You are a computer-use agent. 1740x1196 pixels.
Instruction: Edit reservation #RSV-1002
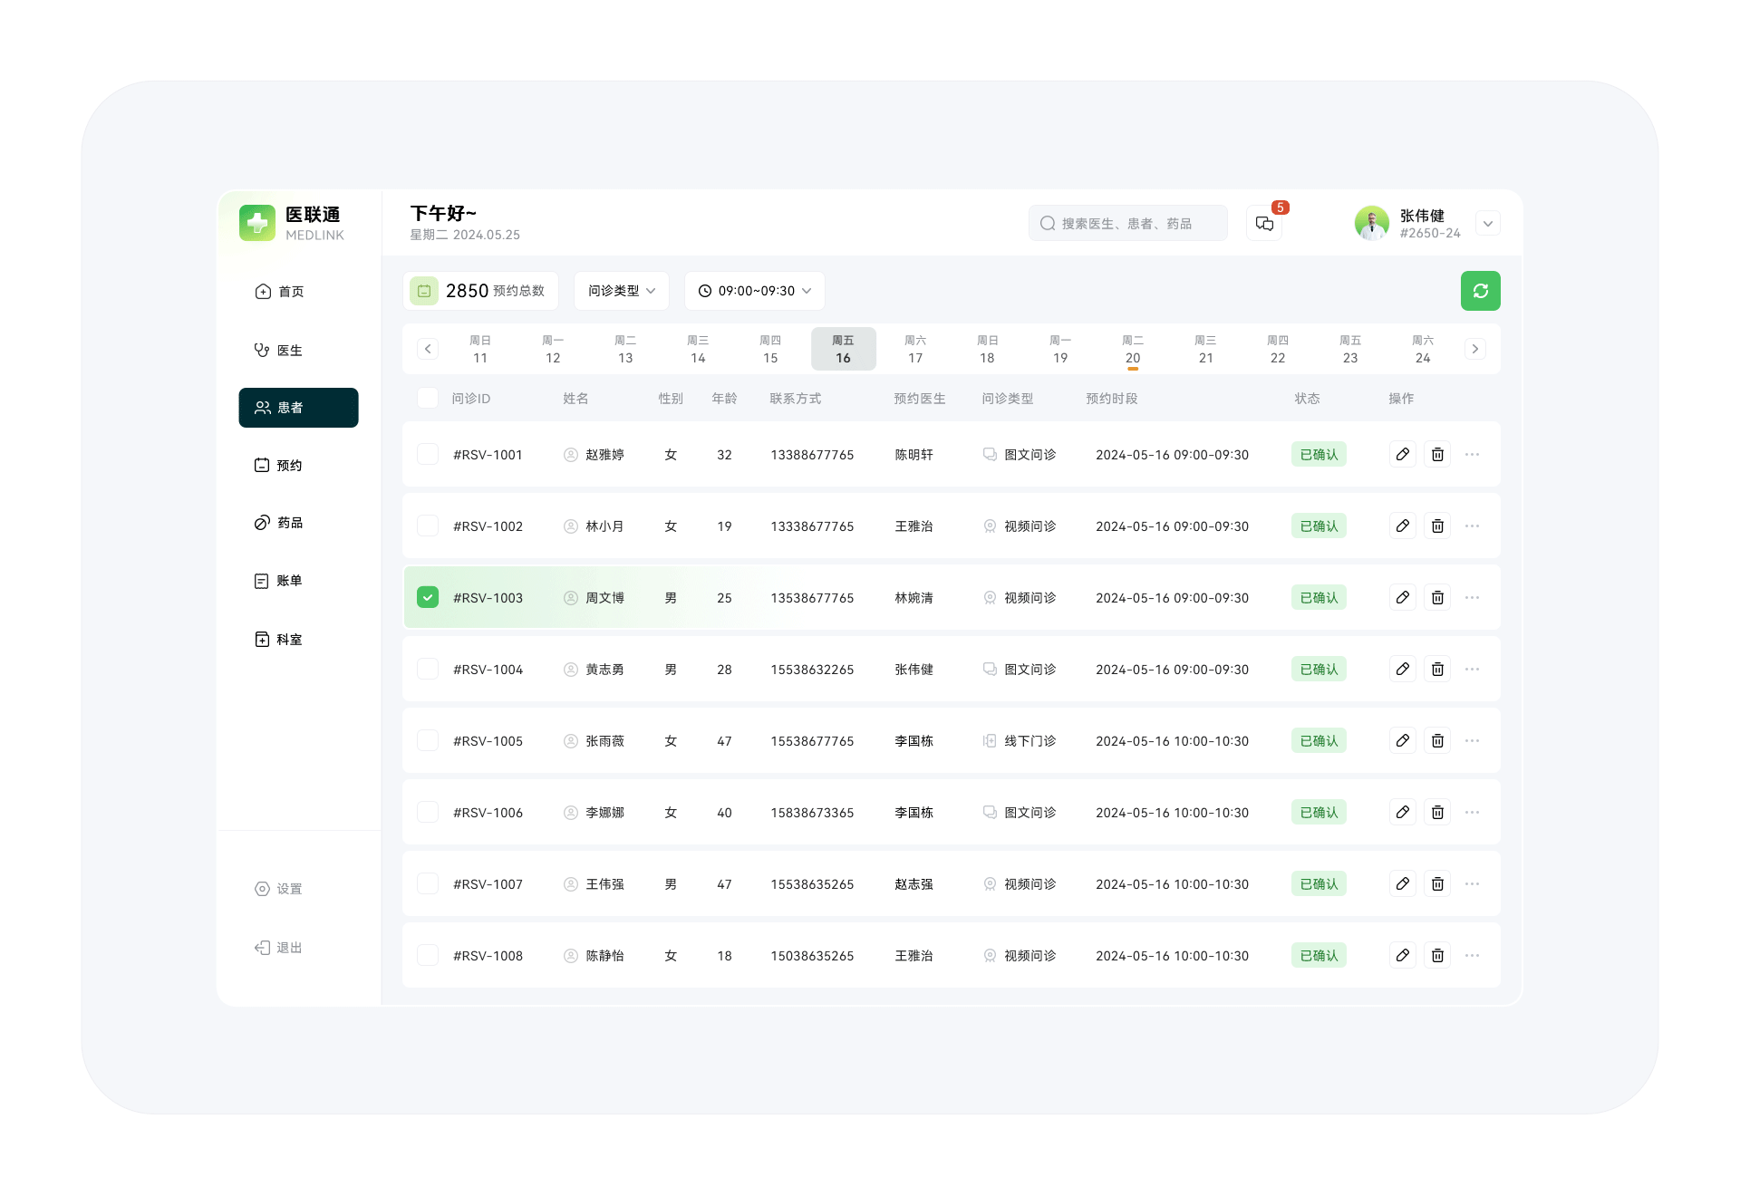(1402, 526)
